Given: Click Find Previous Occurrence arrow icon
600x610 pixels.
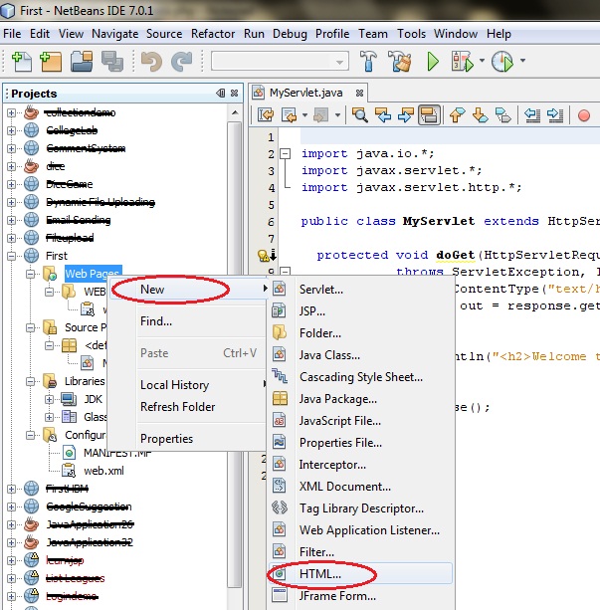Looking at the screenshot, I should tap(383, 115).
